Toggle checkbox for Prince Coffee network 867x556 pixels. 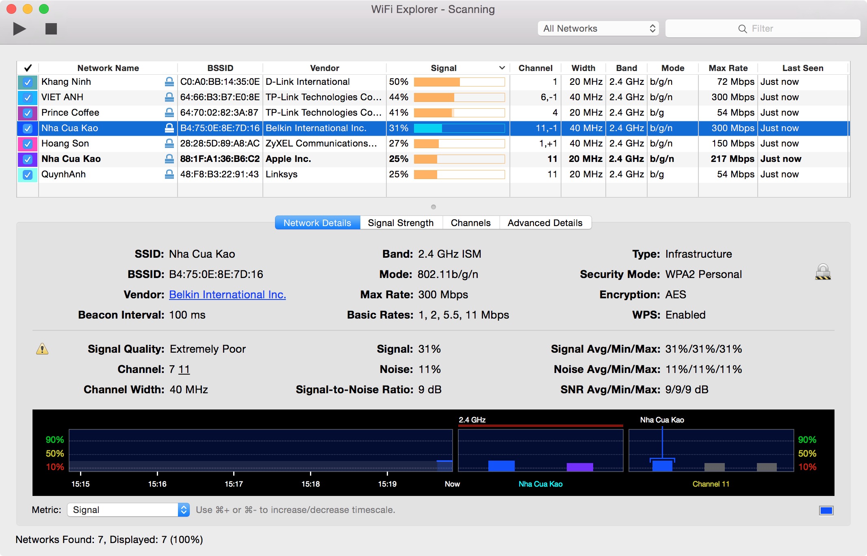coord(28,113)
